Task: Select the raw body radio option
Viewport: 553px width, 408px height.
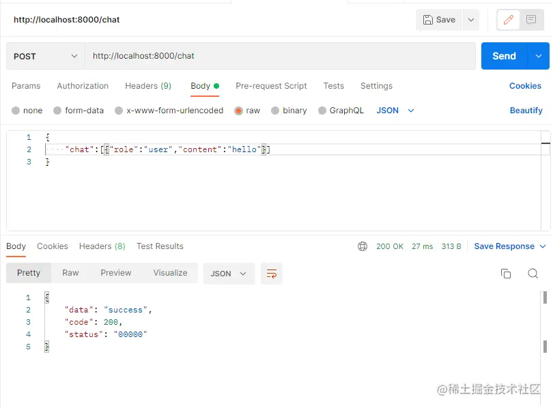Action: pos(238,111)
